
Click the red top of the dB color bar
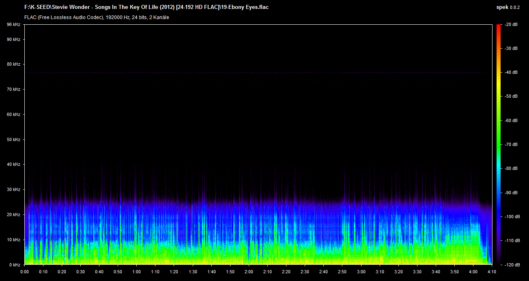pyautogui.click(x=498, y=28)
